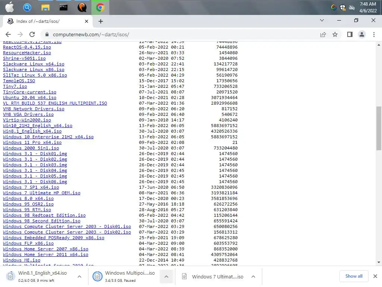
Task: Download Shrine-v5051.iso
Action: 24,58
